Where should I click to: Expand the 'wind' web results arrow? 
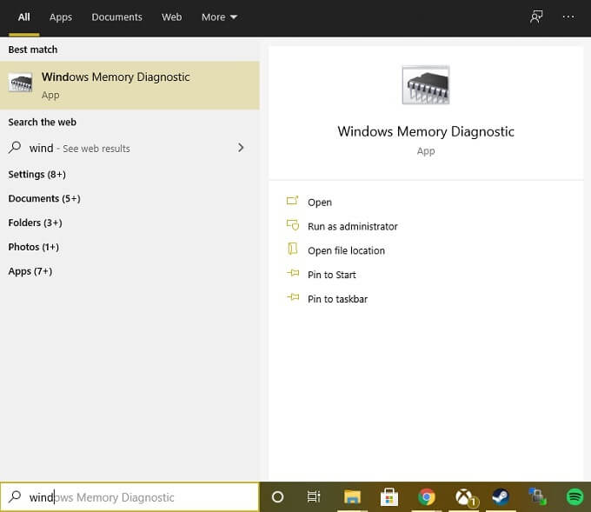coord(241,149)
